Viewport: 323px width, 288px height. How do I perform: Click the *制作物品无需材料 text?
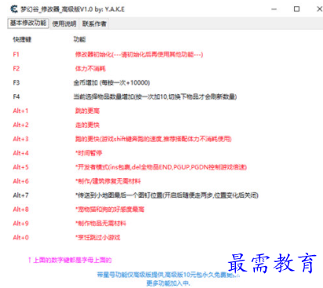[100, 224]
